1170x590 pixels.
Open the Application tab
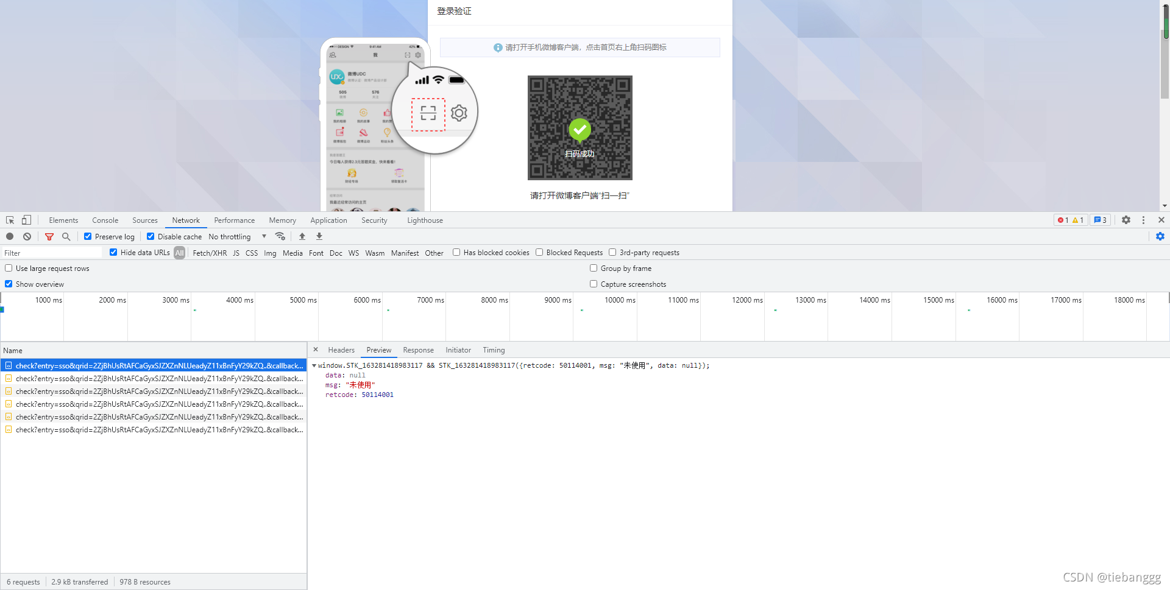point(328,220)
